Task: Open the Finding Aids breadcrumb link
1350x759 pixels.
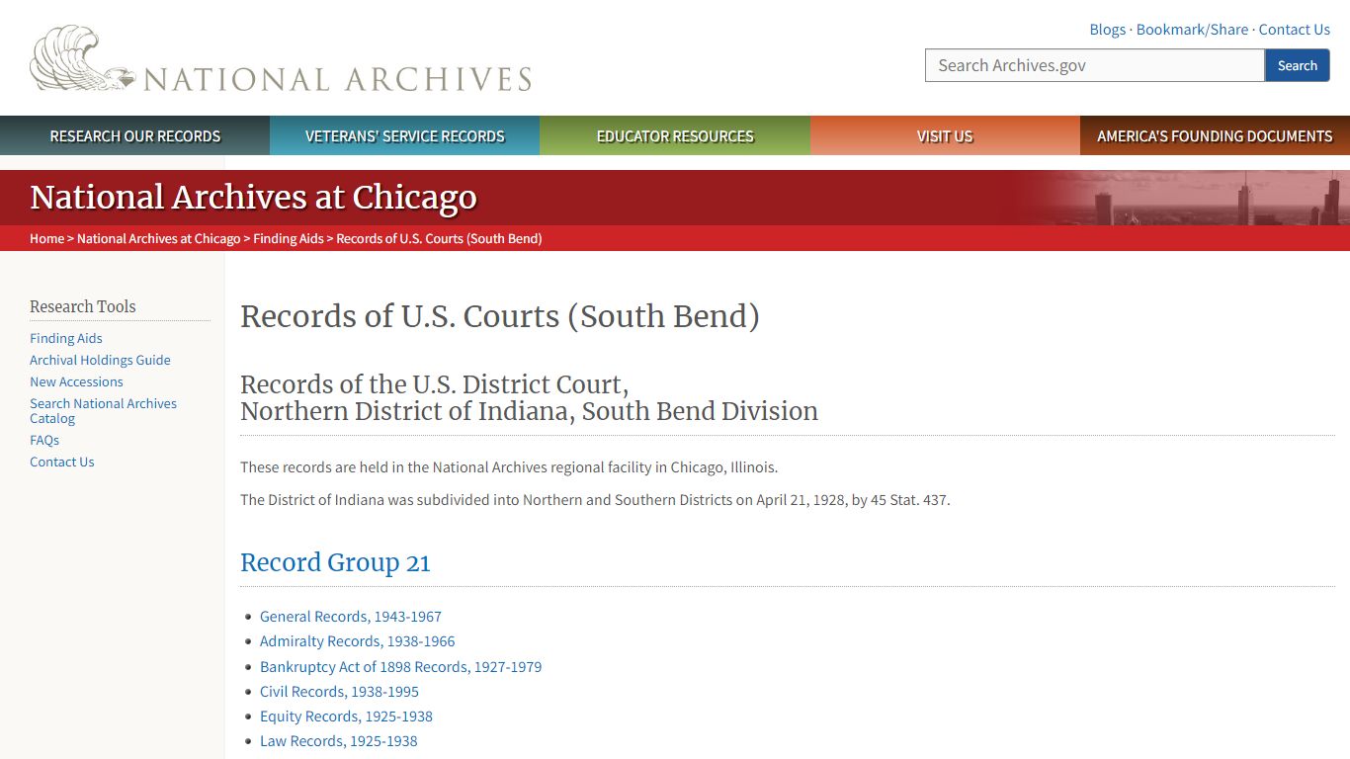Action: tap(289, 238)
